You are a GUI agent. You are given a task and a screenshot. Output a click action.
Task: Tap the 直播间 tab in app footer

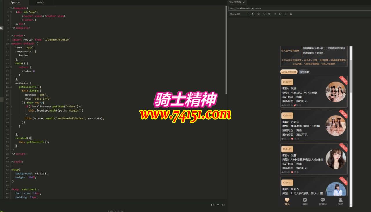coord(323,202)
